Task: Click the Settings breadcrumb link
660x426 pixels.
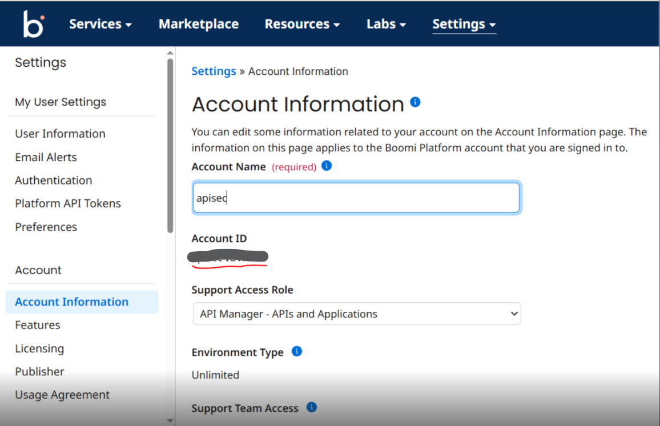Action: (x=214, y=71)
